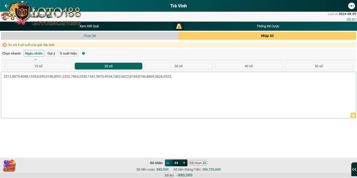This screenshot has width=357, height=178.
Task: Select the 50 số option
Action: 319,66
